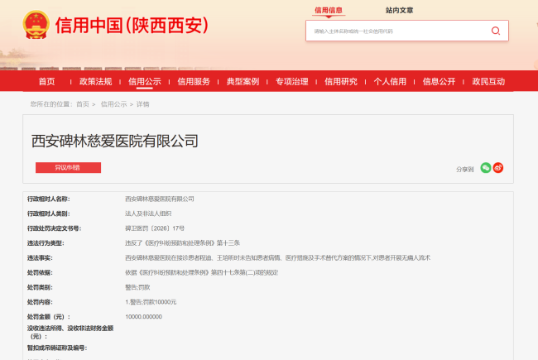Select the penalty amount 10000.000000

(x=143, y=317)
